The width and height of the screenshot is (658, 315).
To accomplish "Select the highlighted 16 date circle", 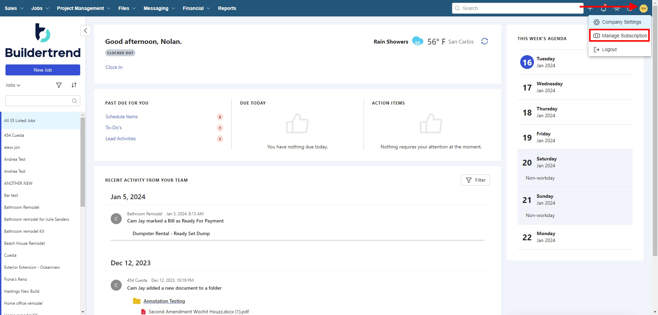I will (x=527, y=62).
